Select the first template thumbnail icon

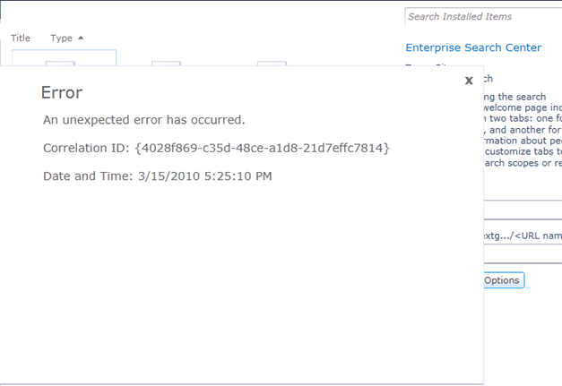[60, 64]
